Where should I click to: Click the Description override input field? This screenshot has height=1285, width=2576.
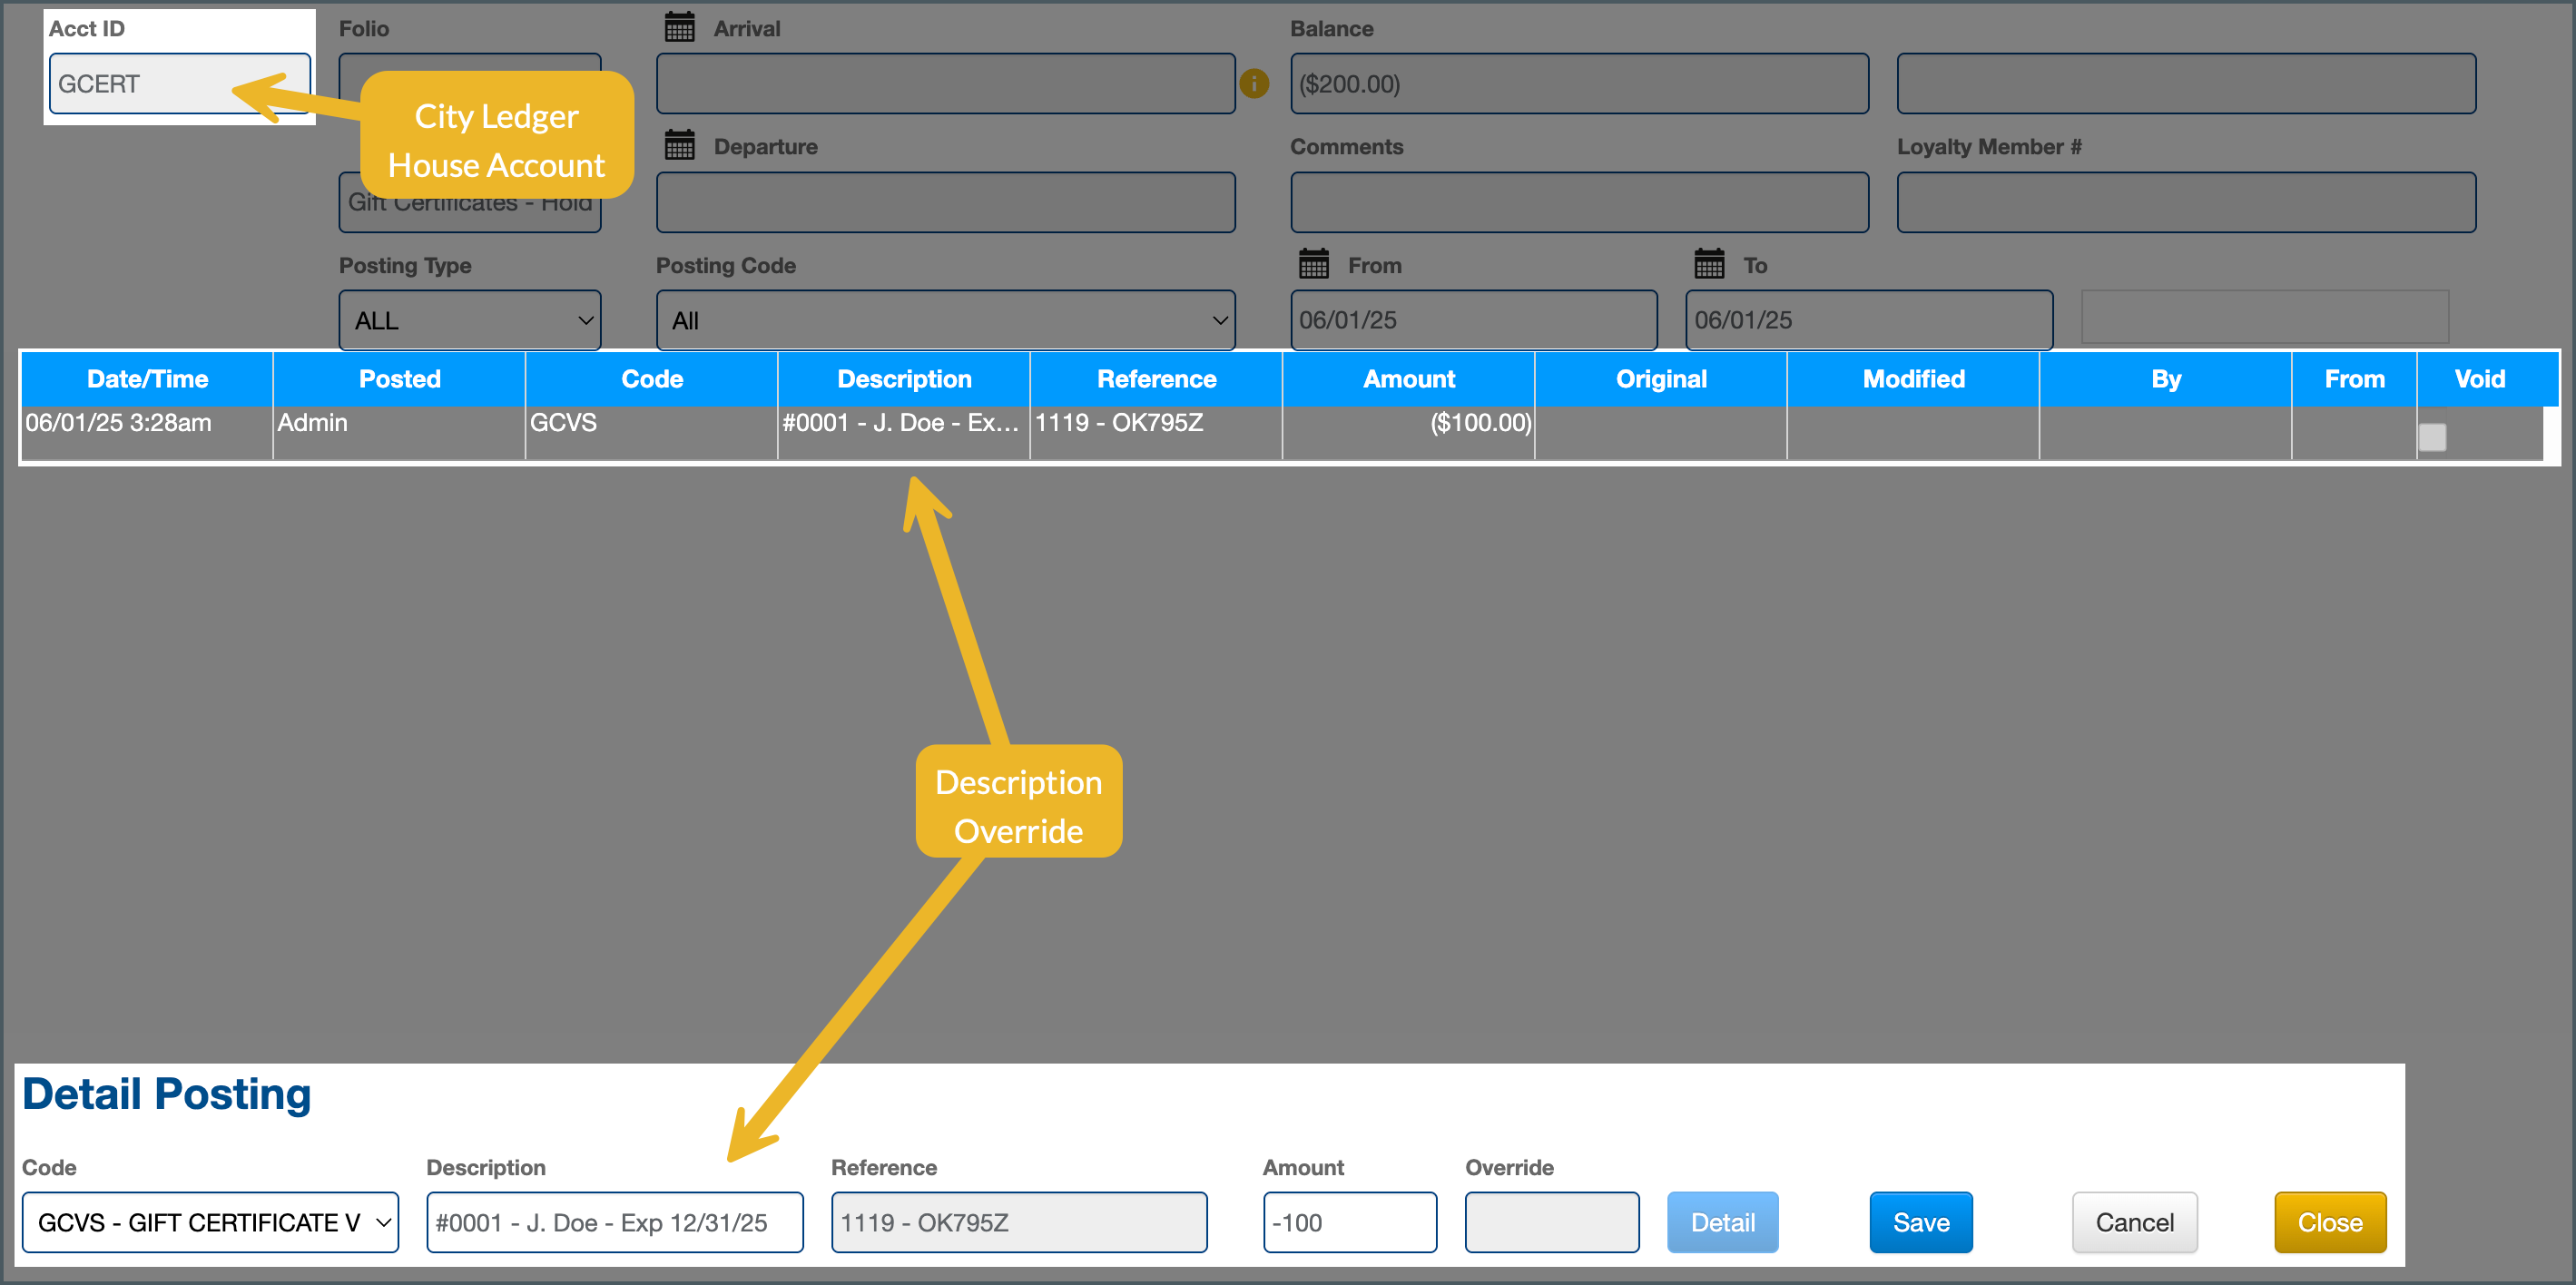614,1222
